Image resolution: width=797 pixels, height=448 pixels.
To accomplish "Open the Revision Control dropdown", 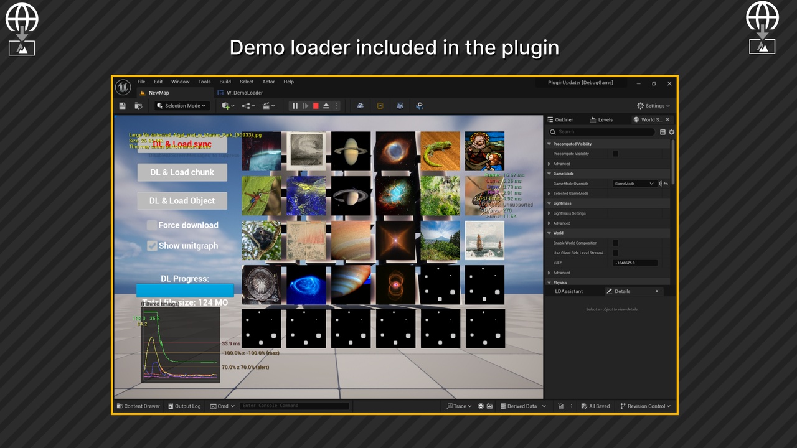I will pyautogui.click(x=646, y=406).
